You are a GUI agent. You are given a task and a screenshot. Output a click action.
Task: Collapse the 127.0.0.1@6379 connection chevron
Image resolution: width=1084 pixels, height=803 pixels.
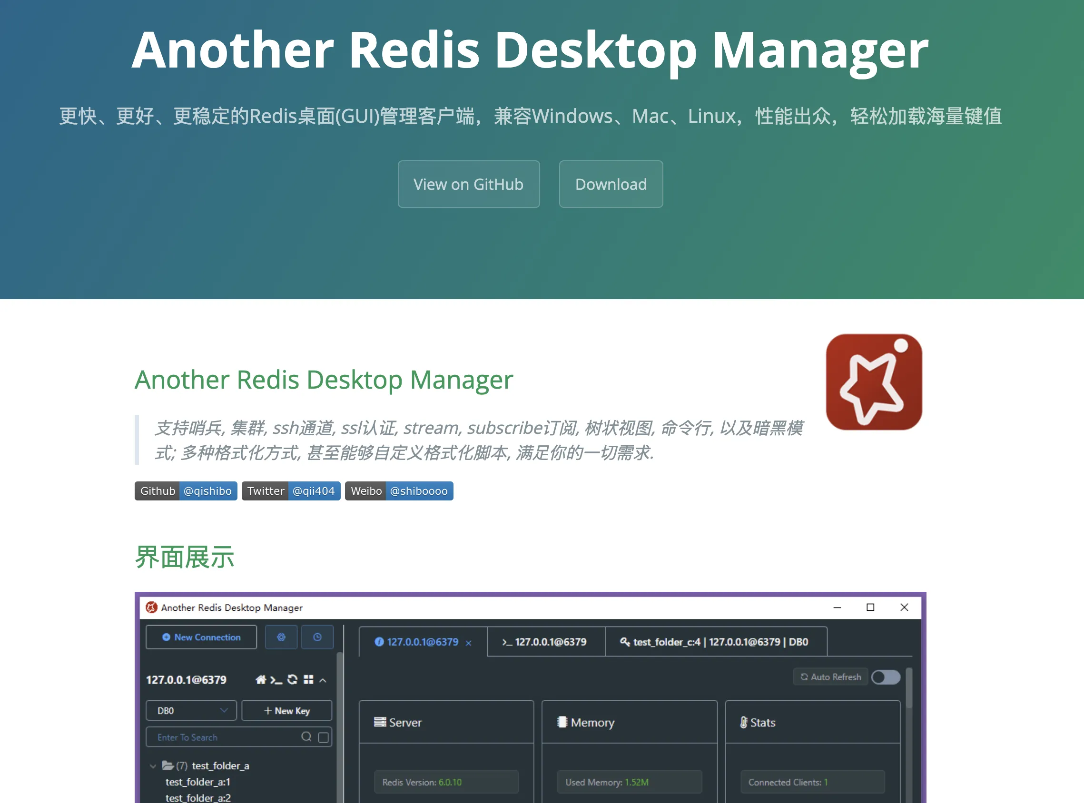click(323, 681)
